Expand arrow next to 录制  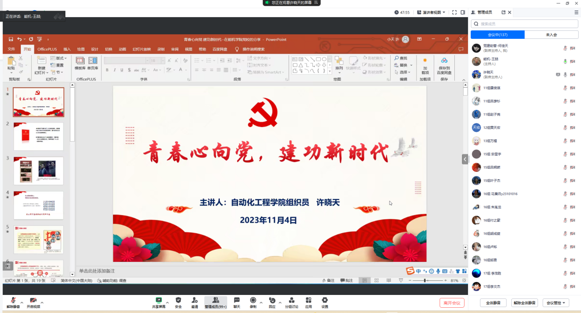point(261,303)
